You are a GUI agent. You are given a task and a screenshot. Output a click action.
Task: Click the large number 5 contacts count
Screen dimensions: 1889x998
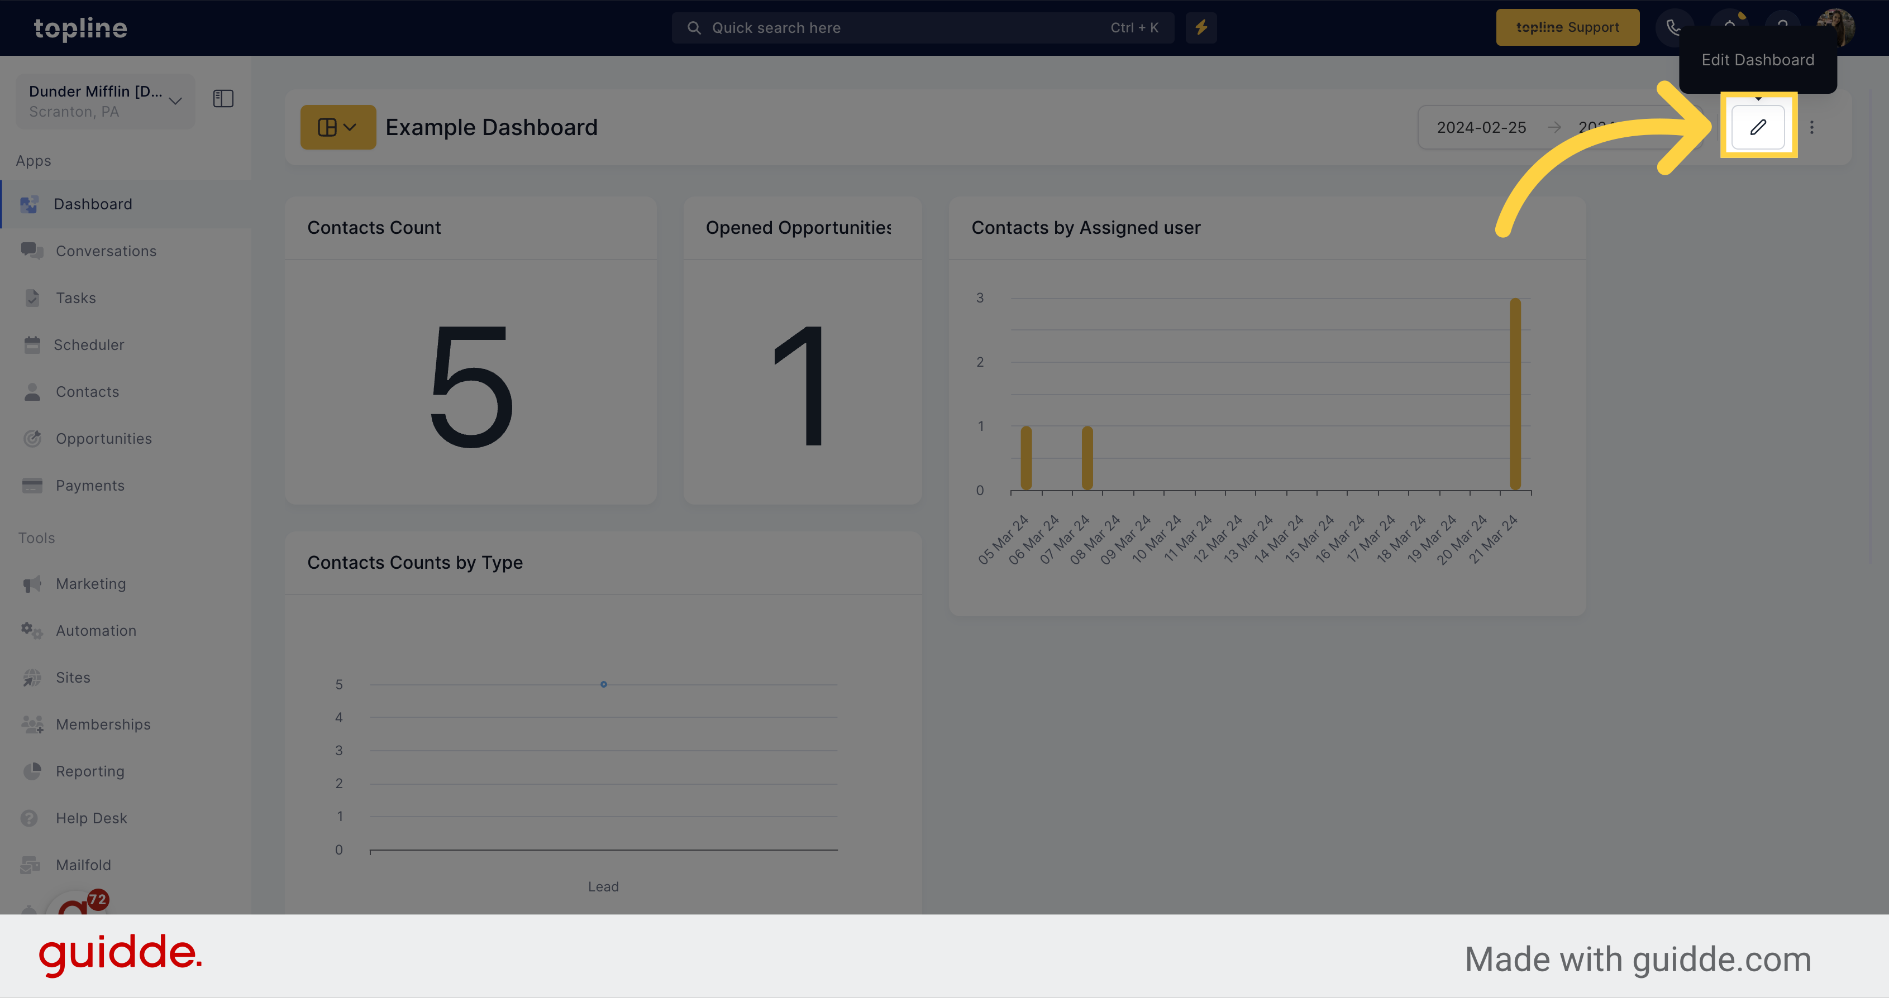pos(471,386)
